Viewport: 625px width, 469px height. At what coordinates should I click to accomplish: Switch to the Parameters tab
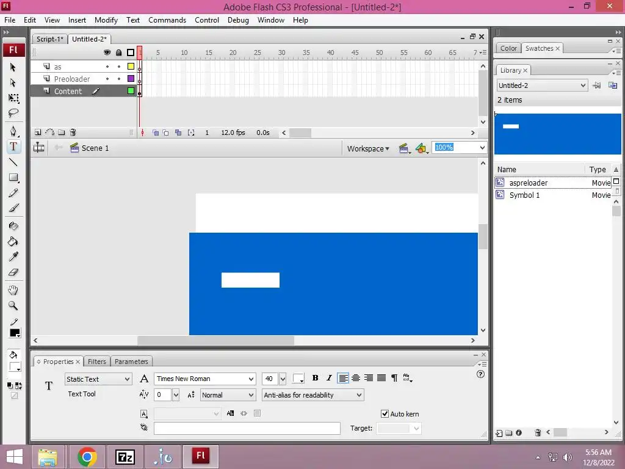pos(131,362)
